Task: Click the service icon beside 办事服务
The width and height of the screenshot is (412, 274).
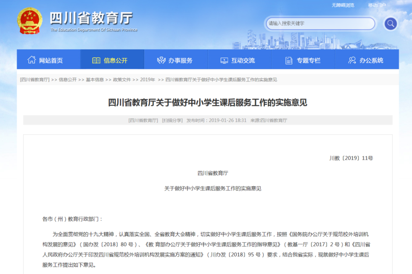Action: click(161, 60)
